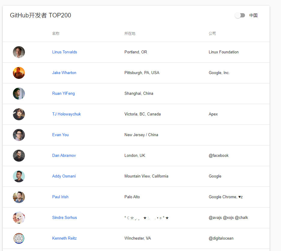Sort by the 所在地 column header
This screenshot has width=281, height=251.
(130, 33)
